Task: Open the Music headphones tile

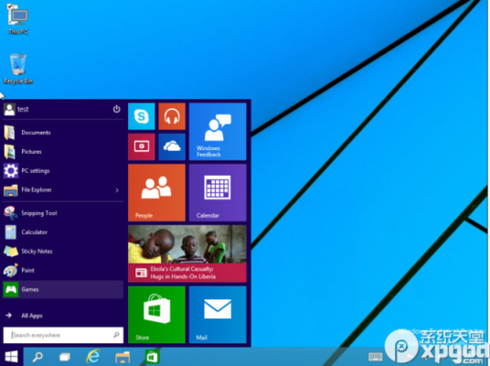Action: (172, 116)
